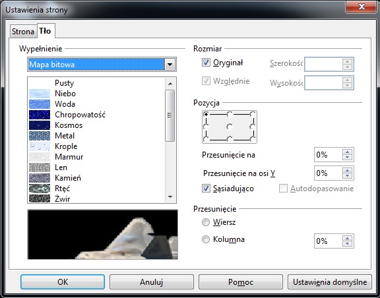The height and width of the screenshot is (298, 380).
Task: Select the Metal bitmap texture
Action: [x=96, y=136]
